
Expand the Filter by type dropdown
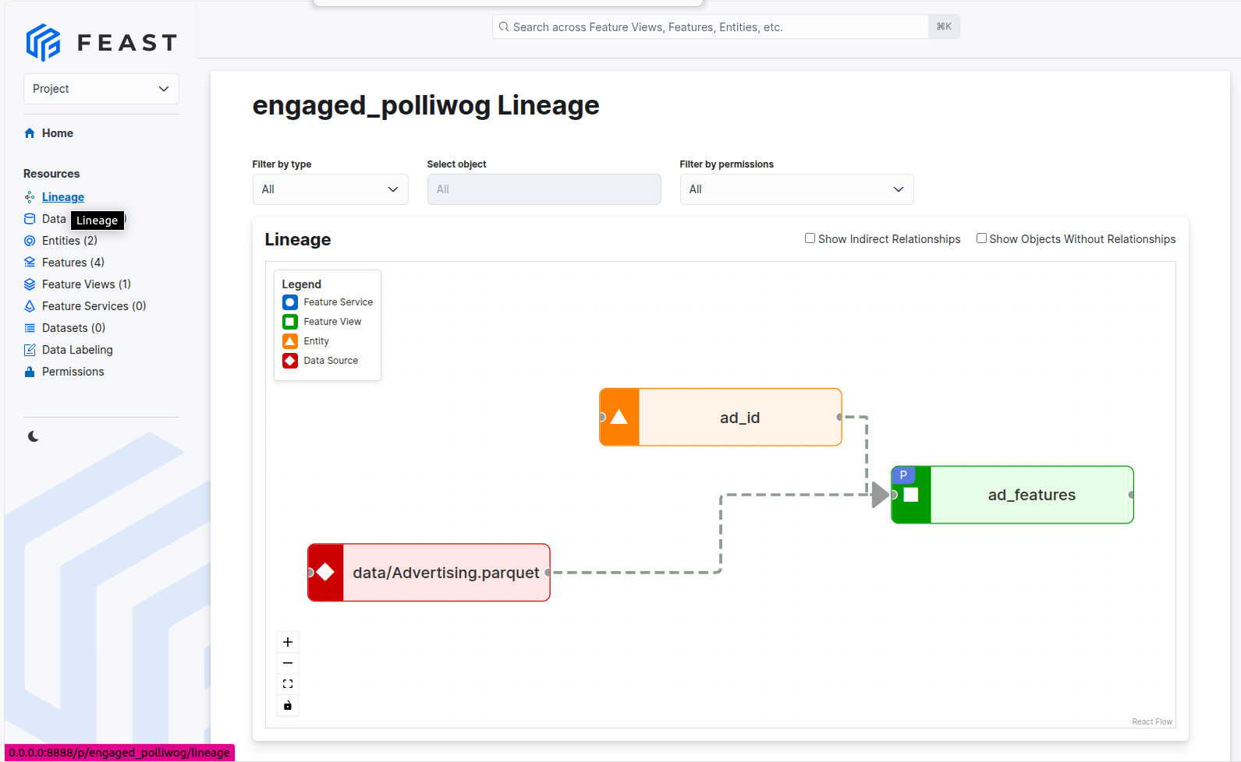point(330,189)
